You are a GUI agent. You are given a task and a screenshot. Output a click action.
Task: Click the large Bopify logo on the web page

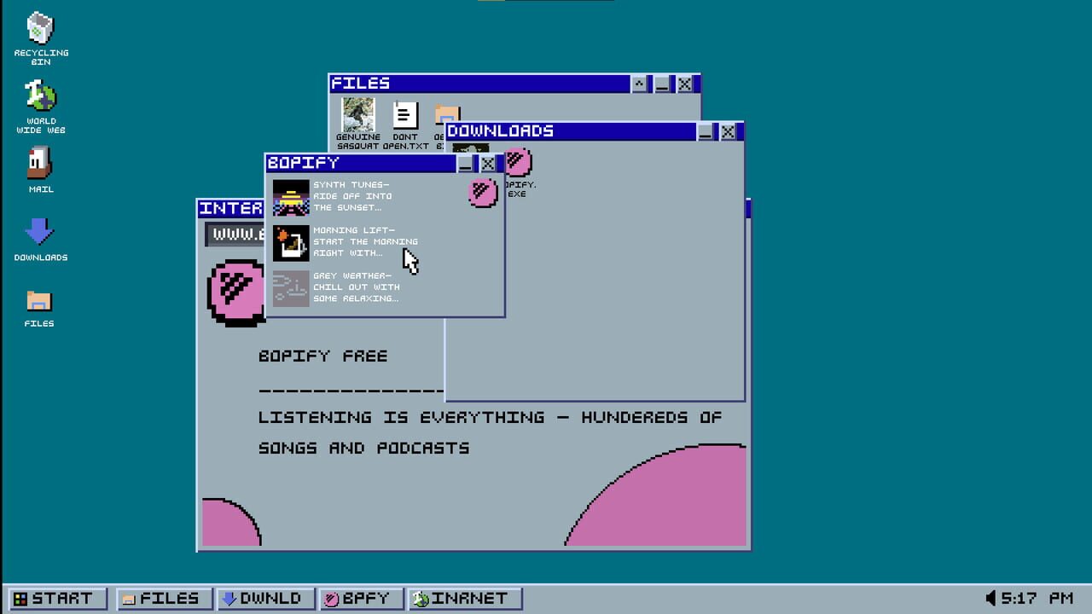pyautogui.click(x=236, y=292)
